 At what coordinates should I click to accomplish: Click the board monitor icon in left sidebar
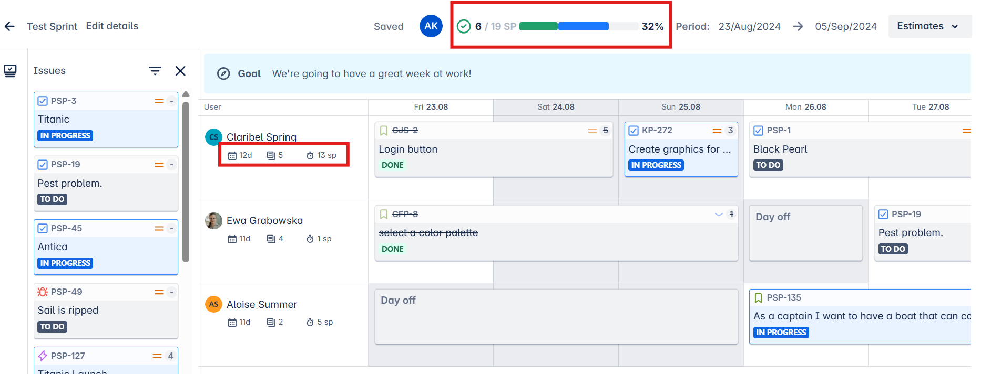tap(10, 71)
